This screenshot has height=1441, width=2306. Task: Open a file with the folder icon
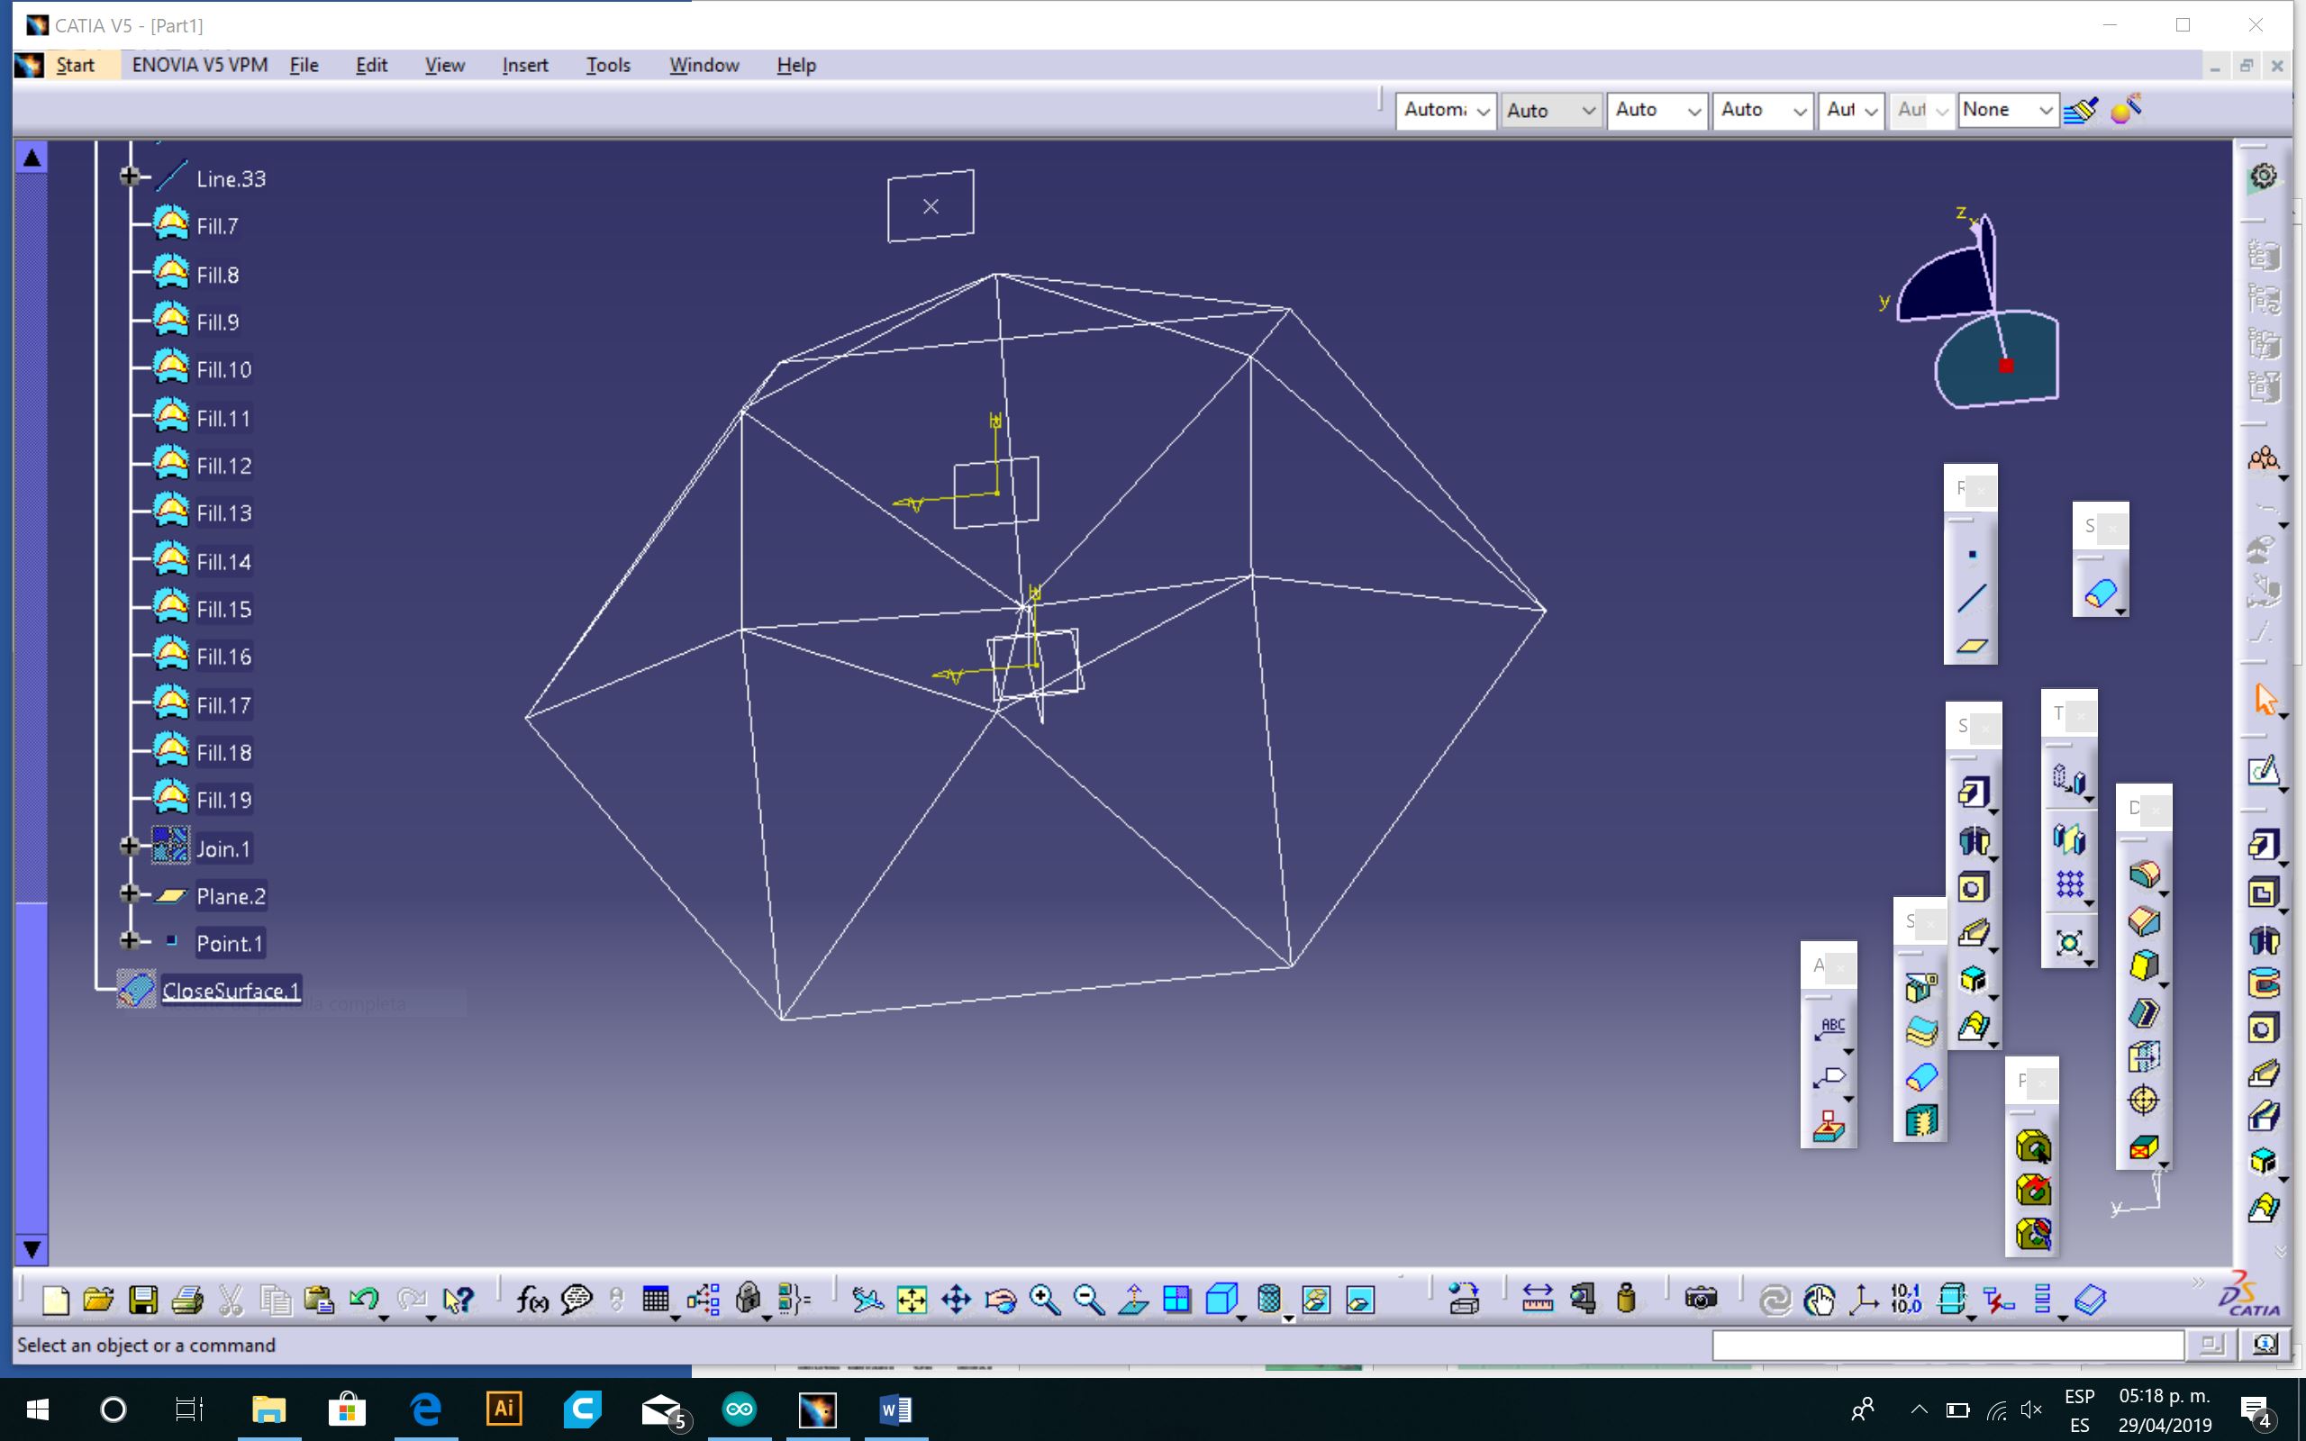(x=98, y=1300)
